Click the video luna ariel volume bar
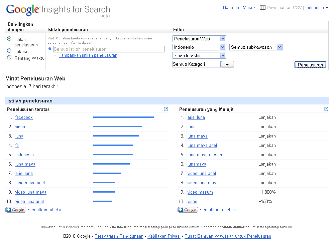The width and height of the screenshot is (334, 243). point(102,201)
